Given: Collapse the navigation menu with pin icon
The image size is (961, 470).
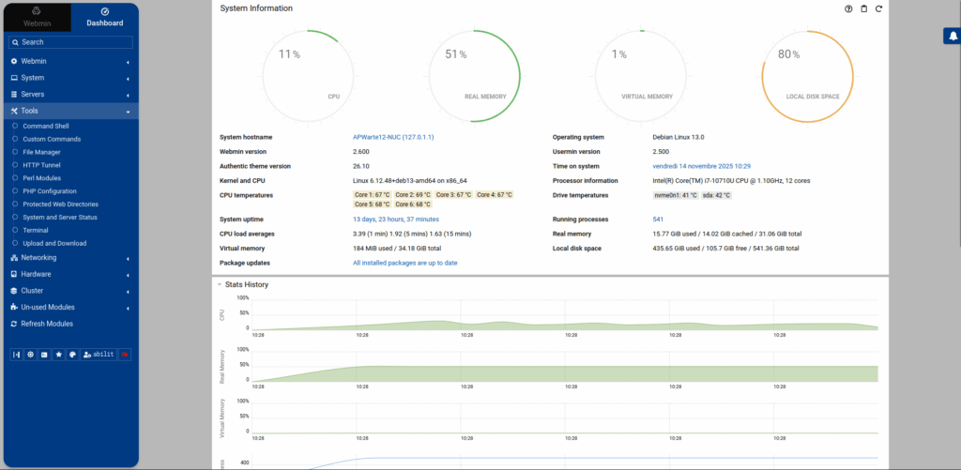Looking at the screenshot, I should pyautogui.click(x=17, y=355).
